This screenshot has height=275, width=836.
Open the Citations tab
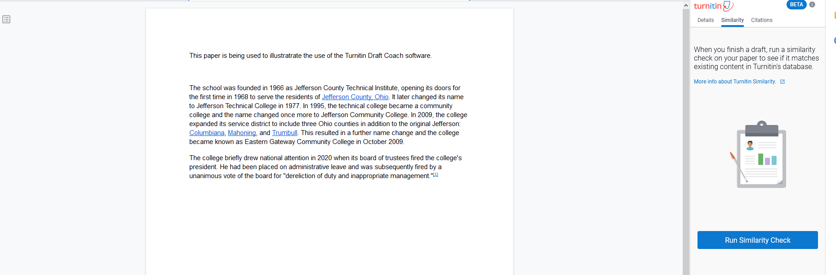tap(761, 20)
